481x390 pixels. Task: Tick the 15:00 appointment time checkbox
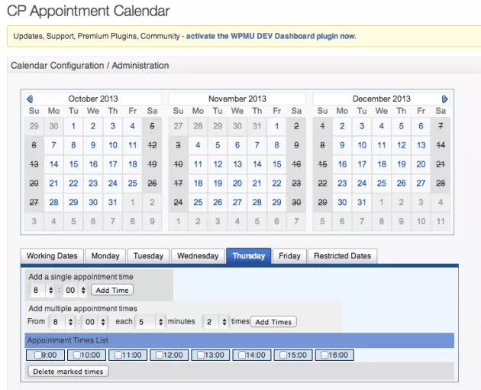click(283, 356)
